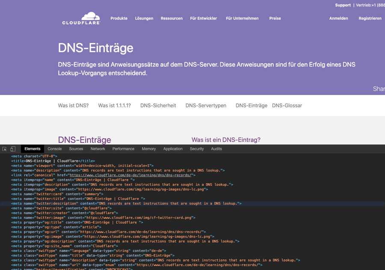The width and height of the screenshot is (385, 270).
Task: Select the Was ist DNS? tab
Action: tap(73, 105)
